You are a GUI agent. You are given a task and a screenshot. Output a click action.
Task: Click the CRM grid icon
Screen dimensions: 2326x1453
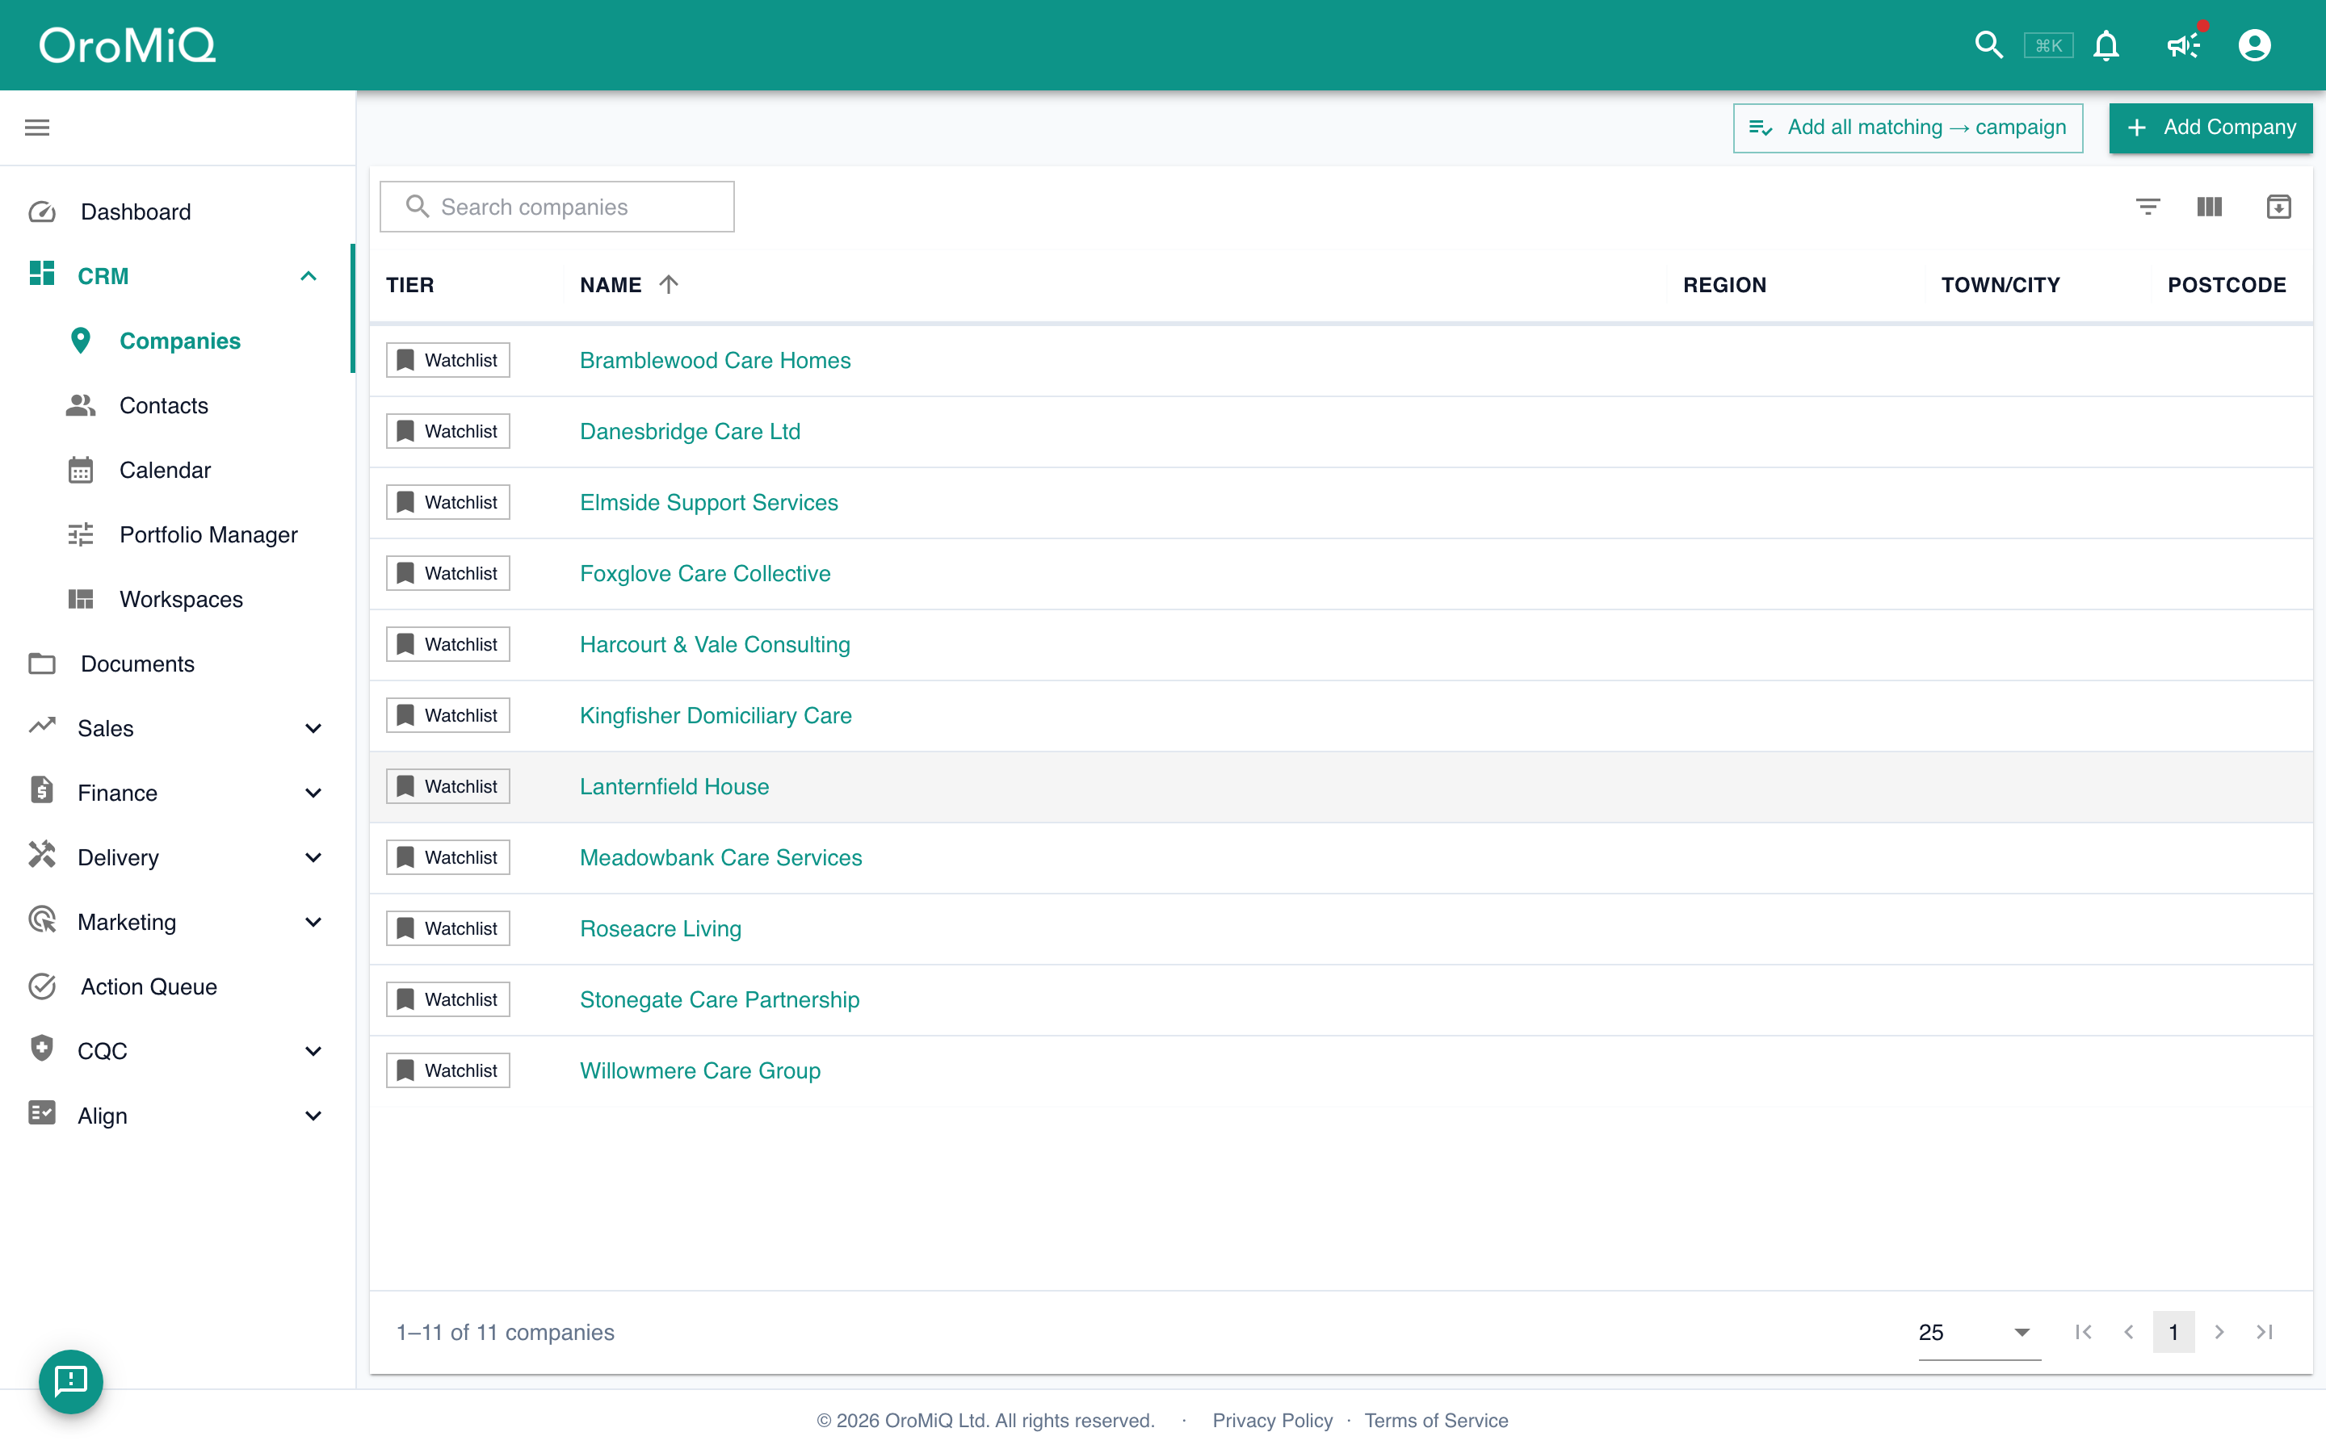41,274
